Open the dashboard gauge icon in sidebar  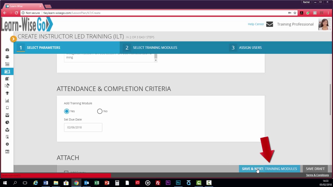click(x=7, y=50)
